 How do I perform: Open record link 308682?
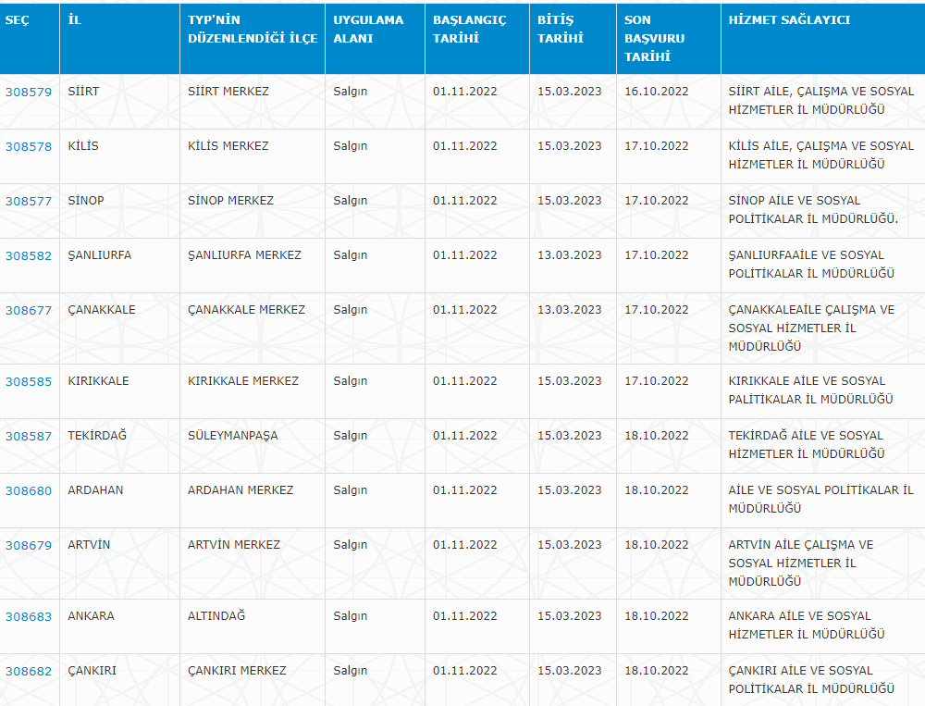click(x=29, y=671)
